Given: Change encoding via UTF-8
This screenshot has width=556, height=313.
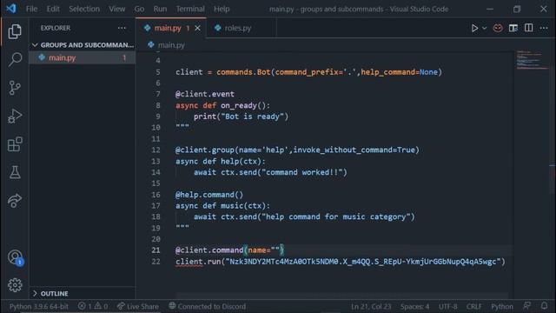Looking at the screenshot, I should 448,306.
